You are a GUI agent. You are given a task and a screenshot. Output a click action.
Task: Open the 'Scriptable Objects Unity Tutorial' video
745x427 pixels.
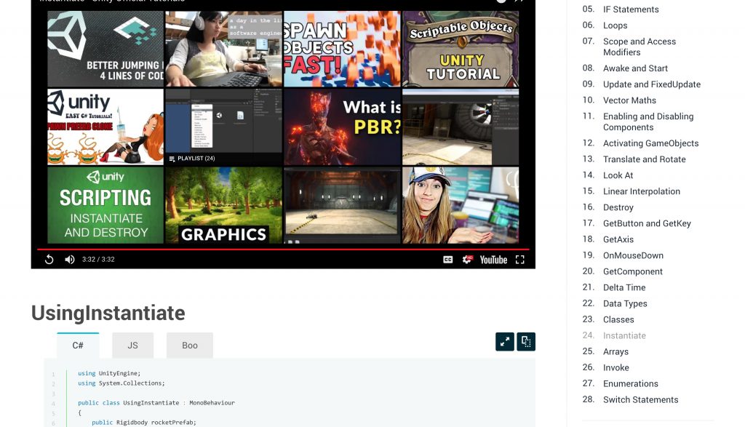(x=461, y=49)
